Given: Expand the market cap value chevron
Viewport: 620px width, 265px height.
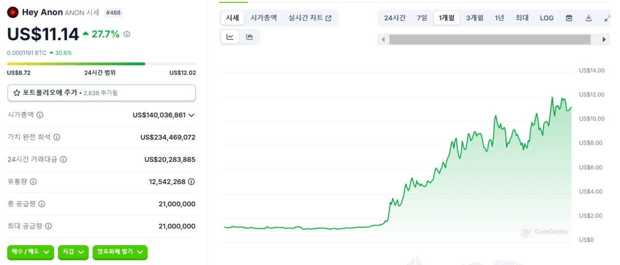Looking at the screenshot, I should point(191,115).
